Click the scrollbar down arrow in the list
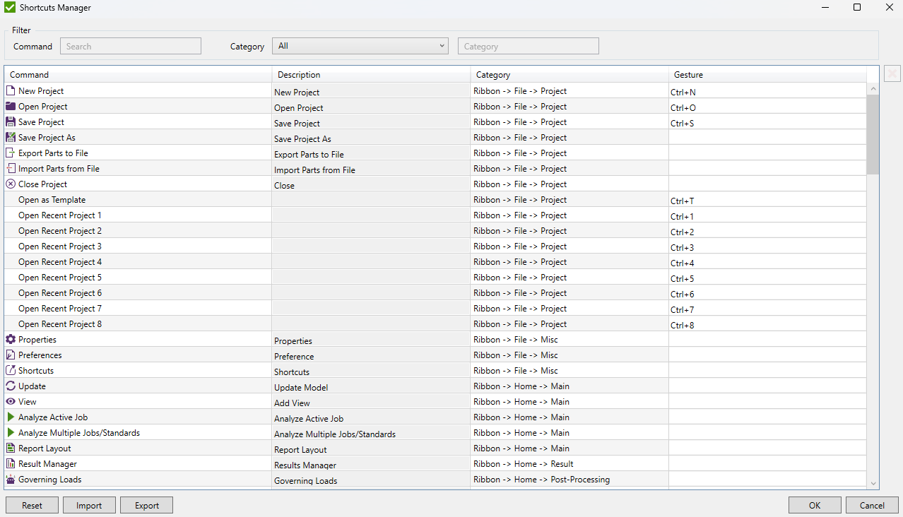903x517 pixels. (x=873, y=484)
